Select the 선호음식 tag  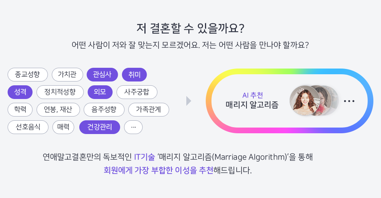(x=28, y=127)
